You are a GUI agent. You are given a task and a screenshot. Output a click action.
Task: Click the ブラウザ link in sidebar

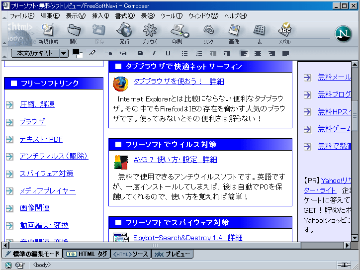[33, 122]
